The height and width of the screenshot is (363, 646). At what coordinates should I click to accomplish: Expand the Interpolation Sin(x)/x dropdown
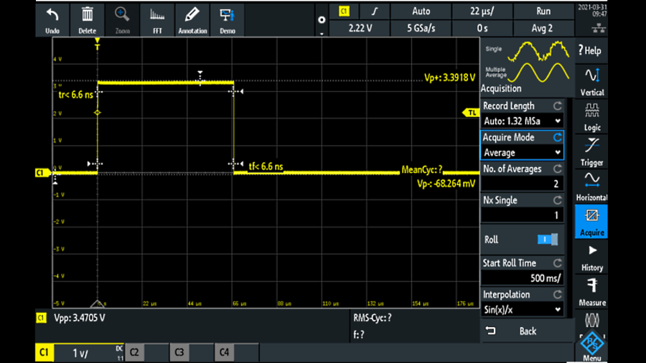click(522, 310)
